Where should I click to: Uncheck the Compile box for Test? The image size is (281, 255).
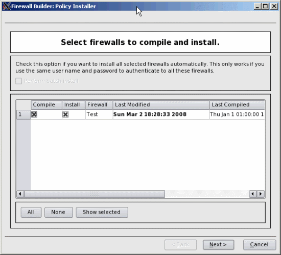pyautogui.click(x=34, y=114)
